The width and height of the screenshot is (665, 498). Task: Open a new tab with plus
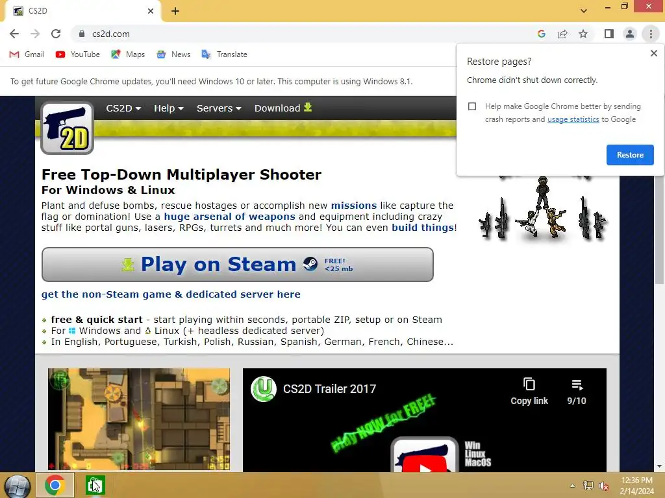pyautogui.click(x=175, y=11)
